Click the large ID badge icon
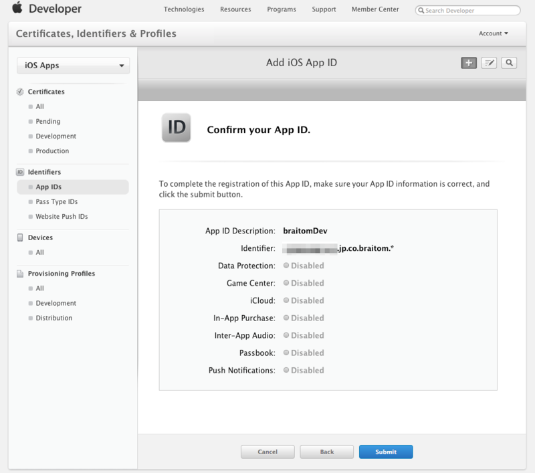Image resolution: width=535 pixels, height=473 pixels. point(176,127)
